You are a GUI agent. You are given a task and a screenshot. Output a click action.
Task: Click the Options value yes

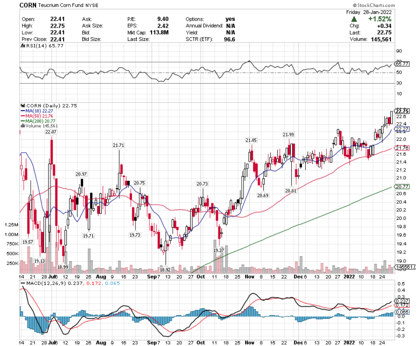(x=230, y=19)
